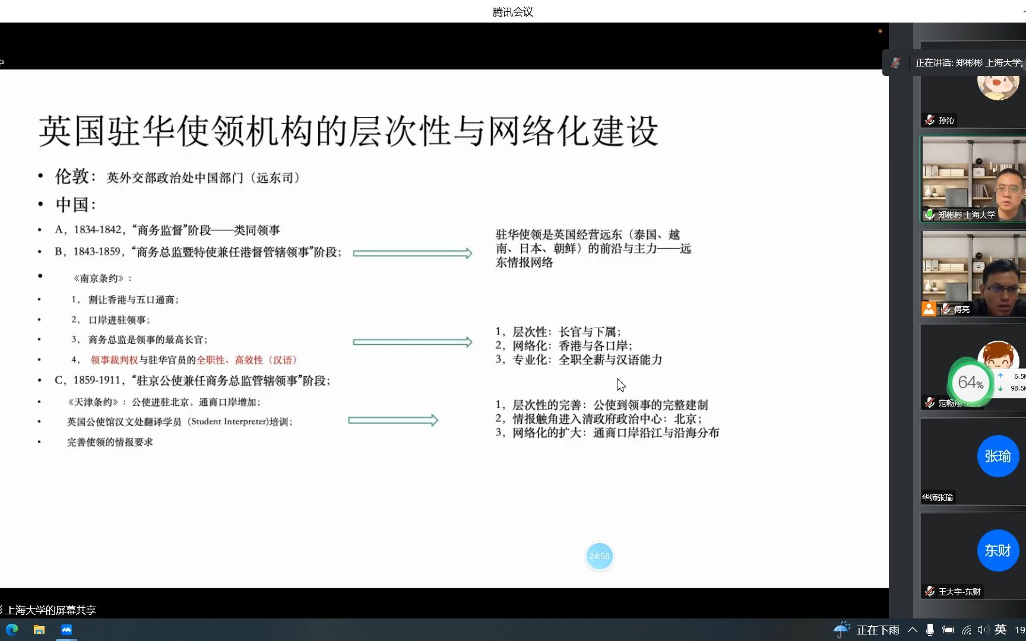Click the arrow beside the 商务总监暨特使 line
Screen dimensions: 1026x641
pos(413,253)
